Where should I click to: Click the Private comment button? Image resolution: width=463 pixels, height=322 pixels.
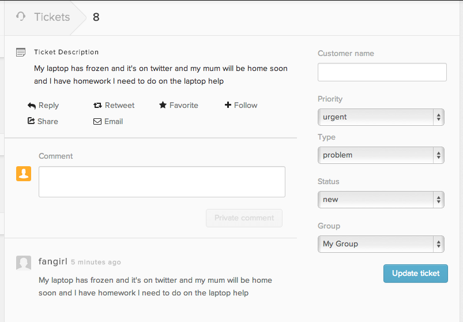coord(244,218)
